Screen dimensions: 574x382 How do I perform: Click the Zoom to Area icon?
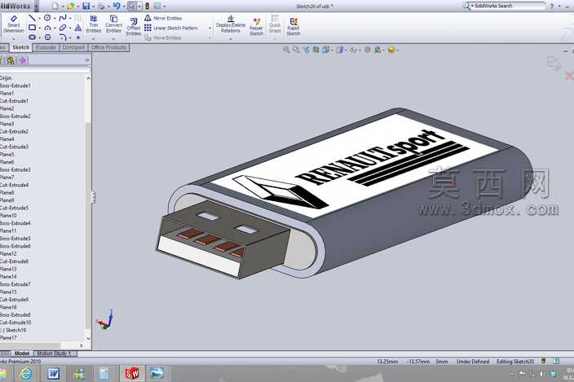(296, 50)
